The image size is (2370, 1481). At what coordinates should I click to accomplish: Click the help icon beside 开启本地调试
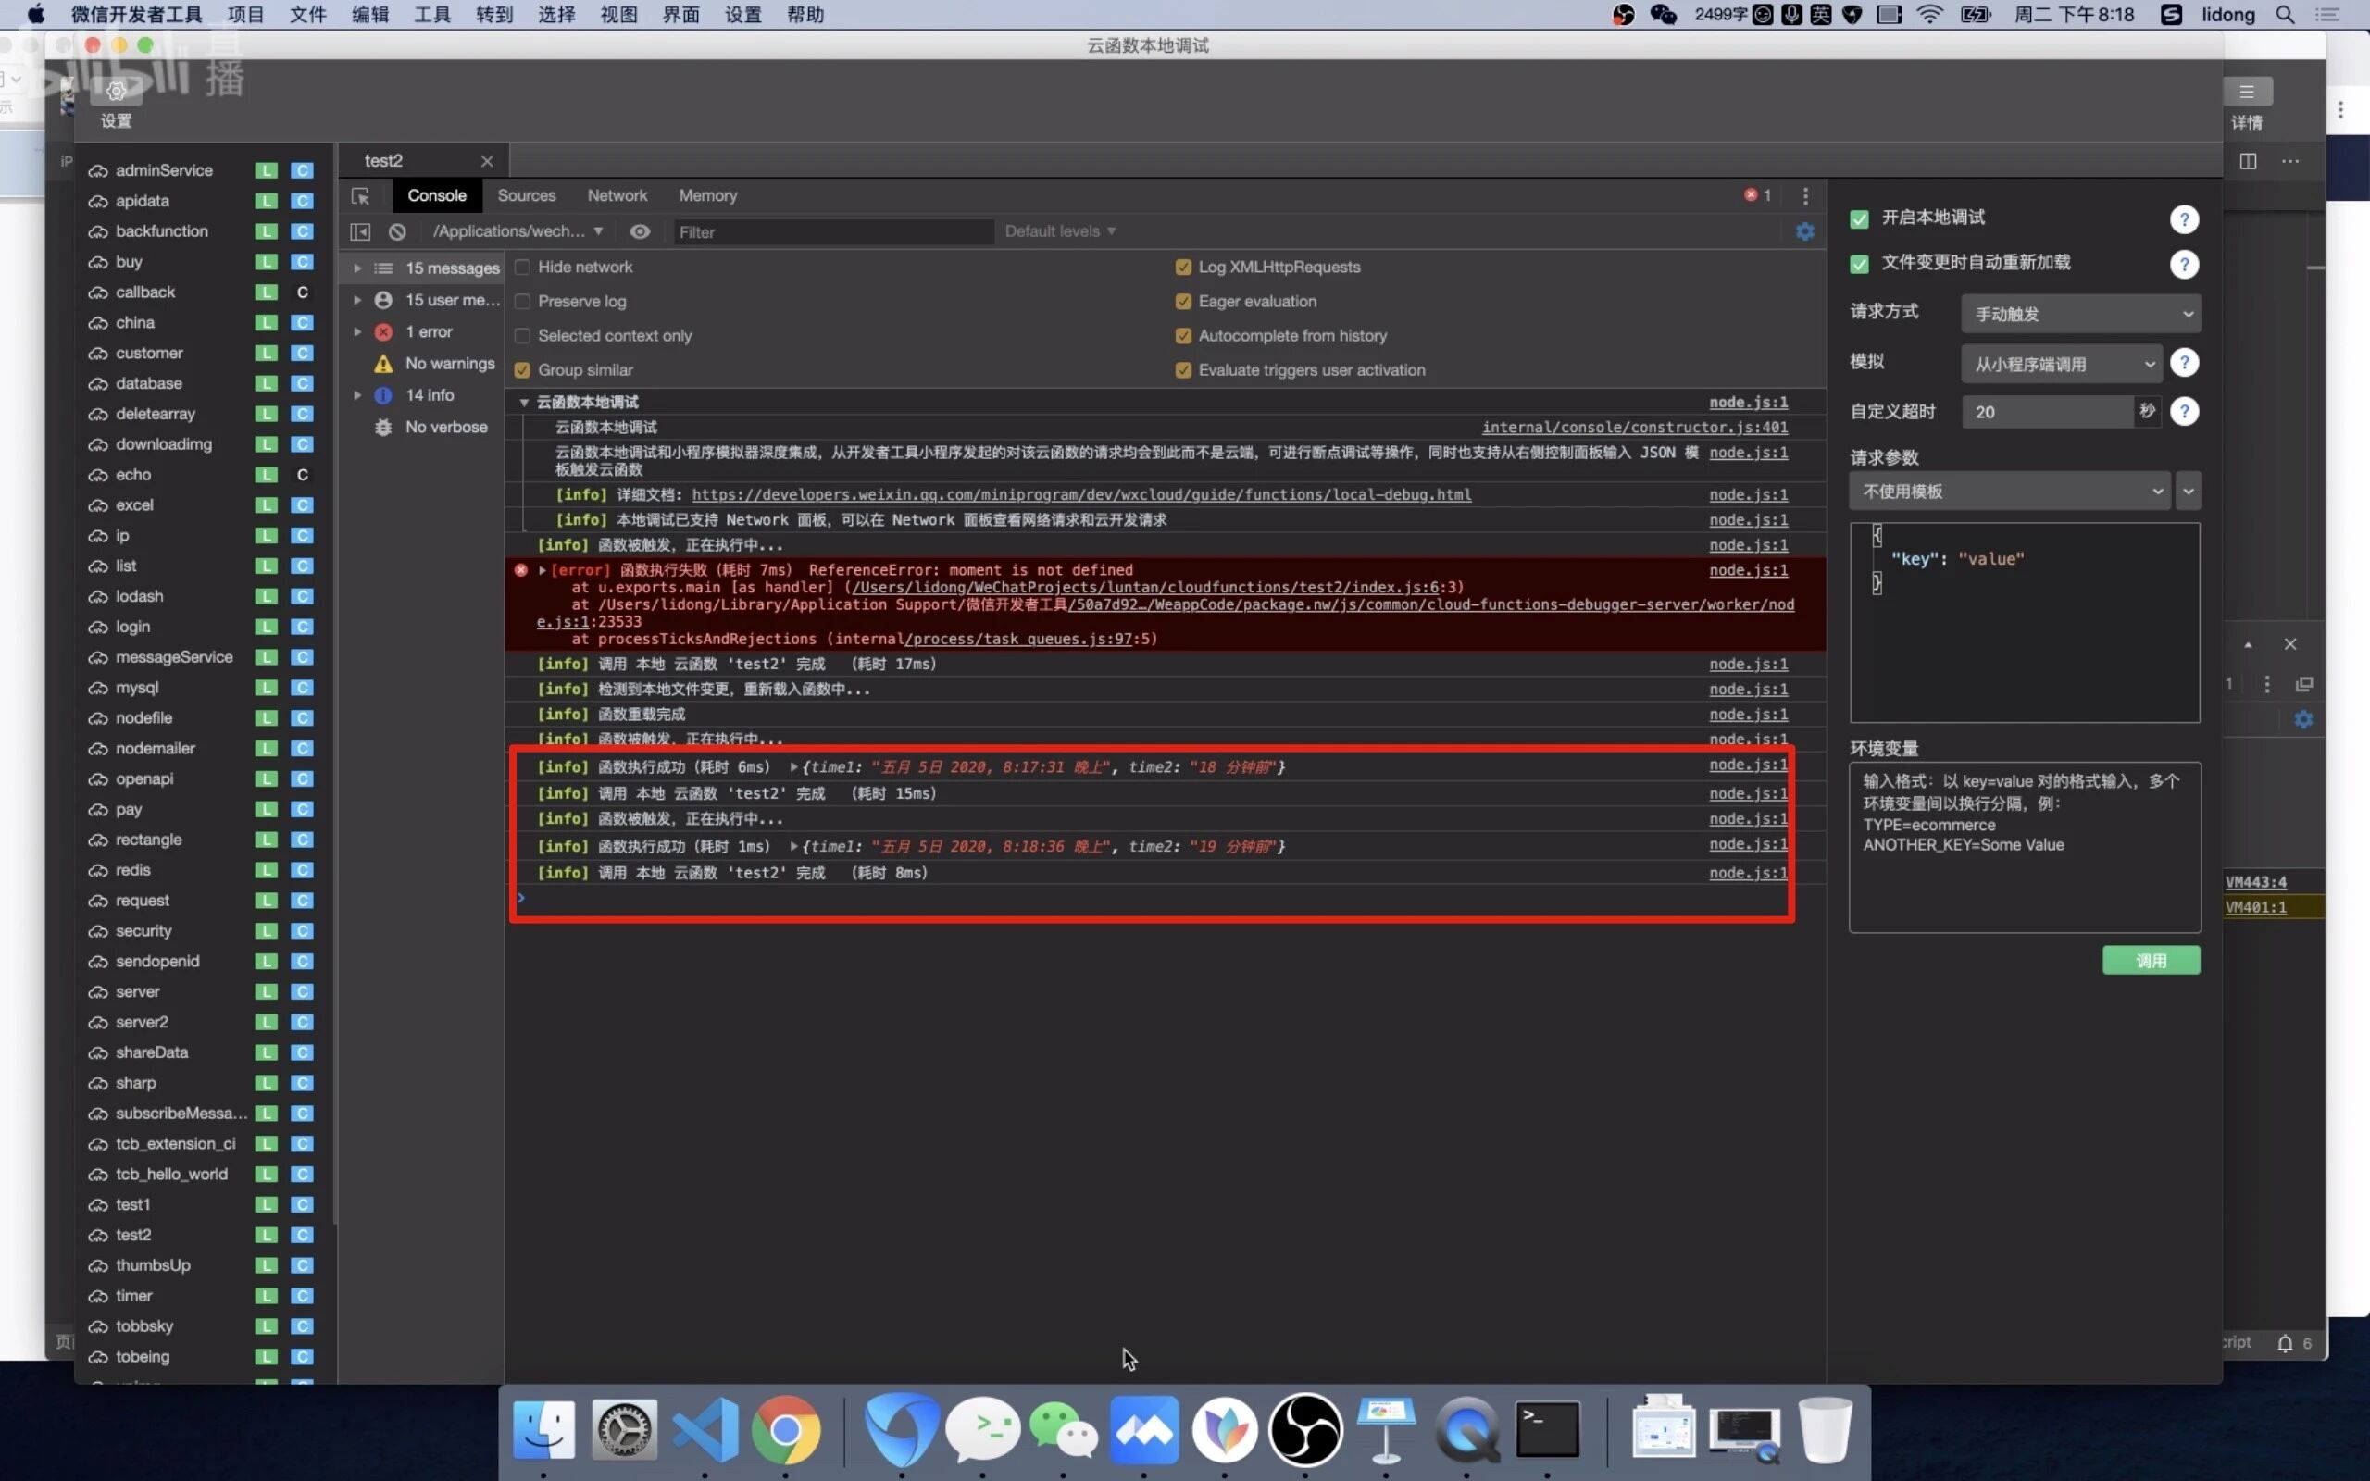(2183, 218)
